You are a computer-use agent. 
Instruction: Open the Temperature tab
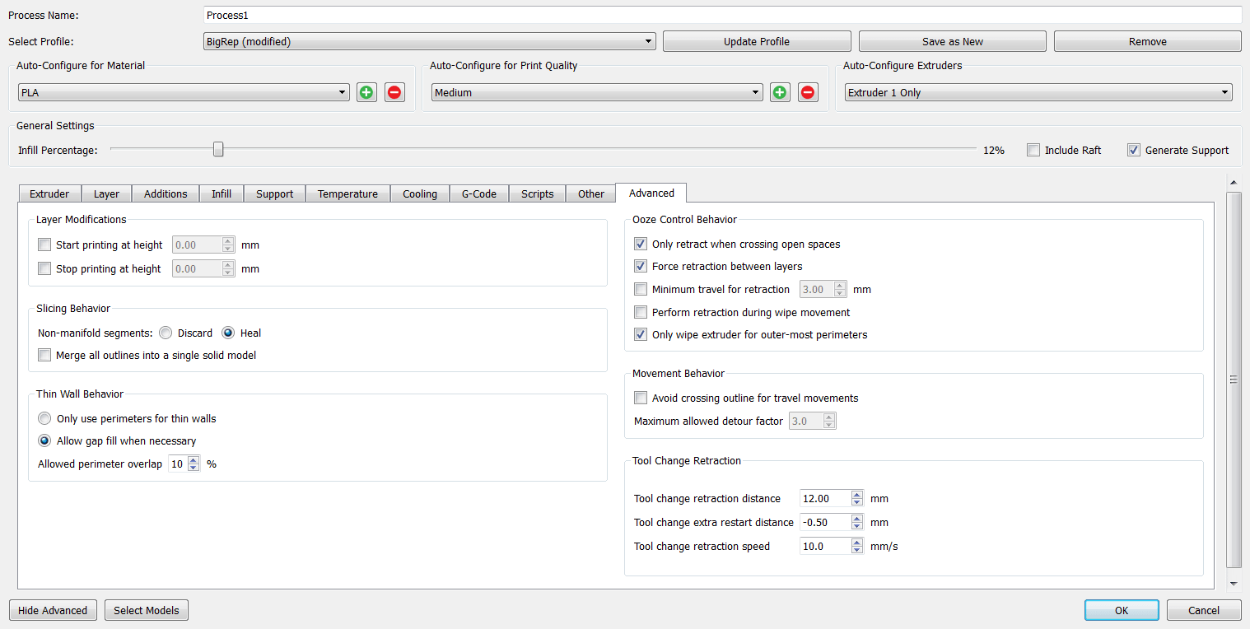(x=347, y=194)
